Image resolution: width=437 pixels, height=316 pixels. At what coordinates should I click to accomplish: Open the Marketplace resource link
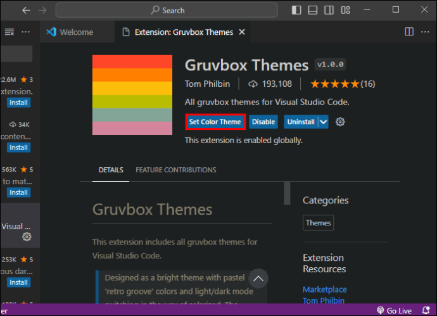[325, 289]
